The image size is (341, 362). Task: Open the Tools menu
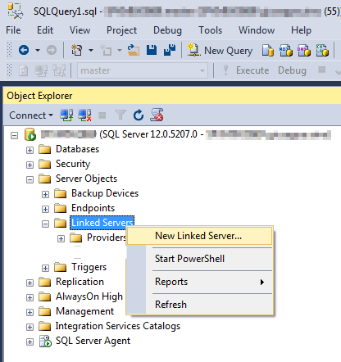click(211, 30)
